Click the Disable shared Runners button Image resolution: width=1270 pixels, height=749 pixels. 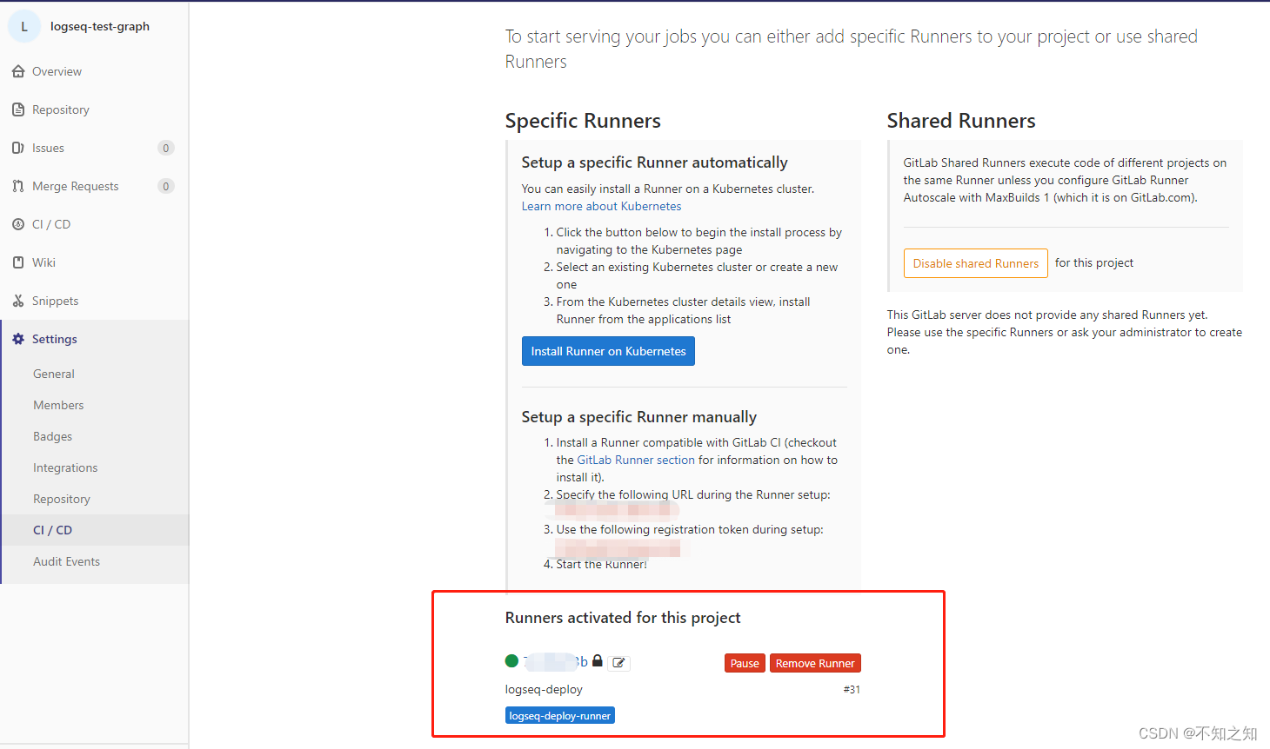click(976, 263)
